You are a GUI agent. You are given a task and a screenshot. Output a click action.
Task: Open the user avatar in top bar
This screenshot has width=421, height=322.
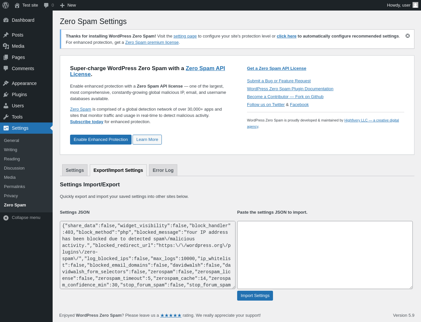click(x=415, y=5)
